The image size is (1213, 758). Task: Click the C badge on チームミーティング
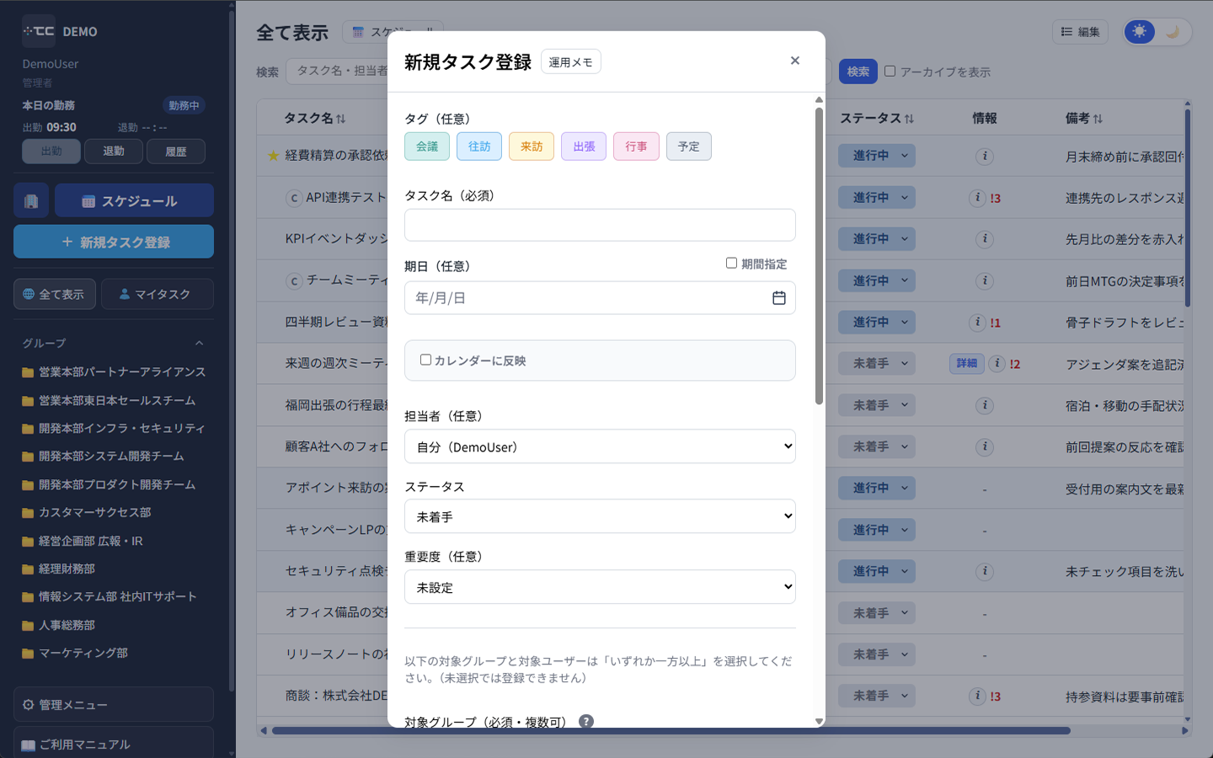[294, 280]
